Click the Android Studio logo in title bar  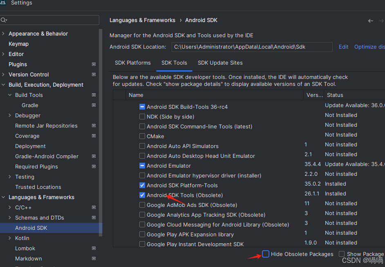tap(3, 2)
